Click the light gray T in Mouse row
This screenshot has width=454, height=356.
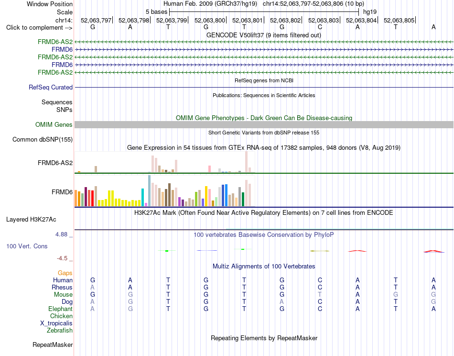coord(320,295)
